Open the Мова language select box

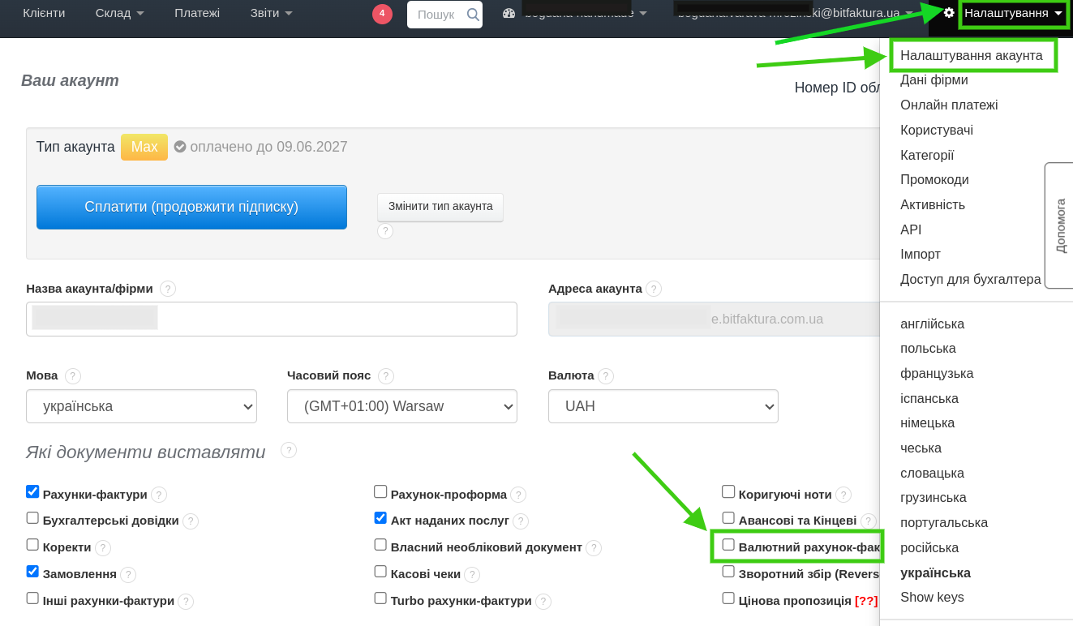coord(141,406)
